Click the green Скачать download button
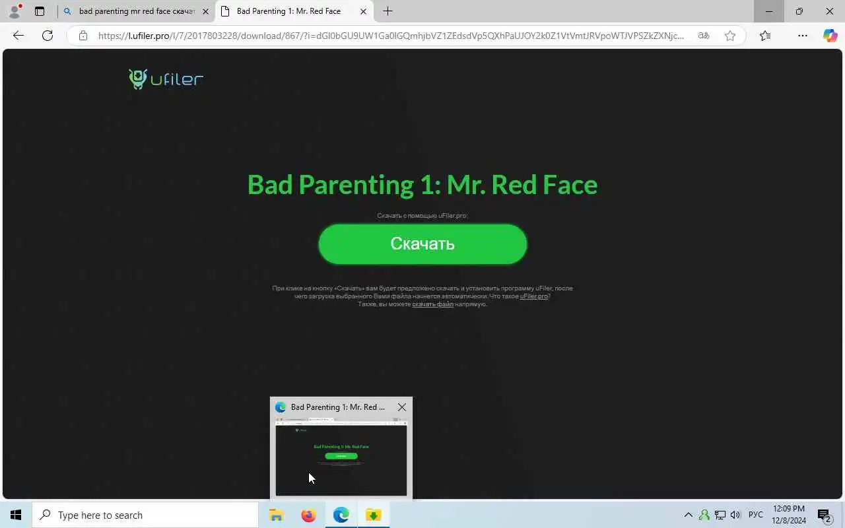Screen dimensions: 845x528 422,244
